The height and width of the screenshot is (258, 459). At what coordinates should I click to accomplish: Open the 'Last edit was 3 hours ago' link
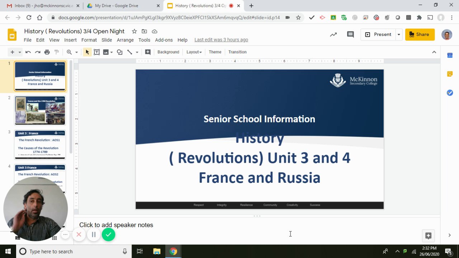(221, 40)
